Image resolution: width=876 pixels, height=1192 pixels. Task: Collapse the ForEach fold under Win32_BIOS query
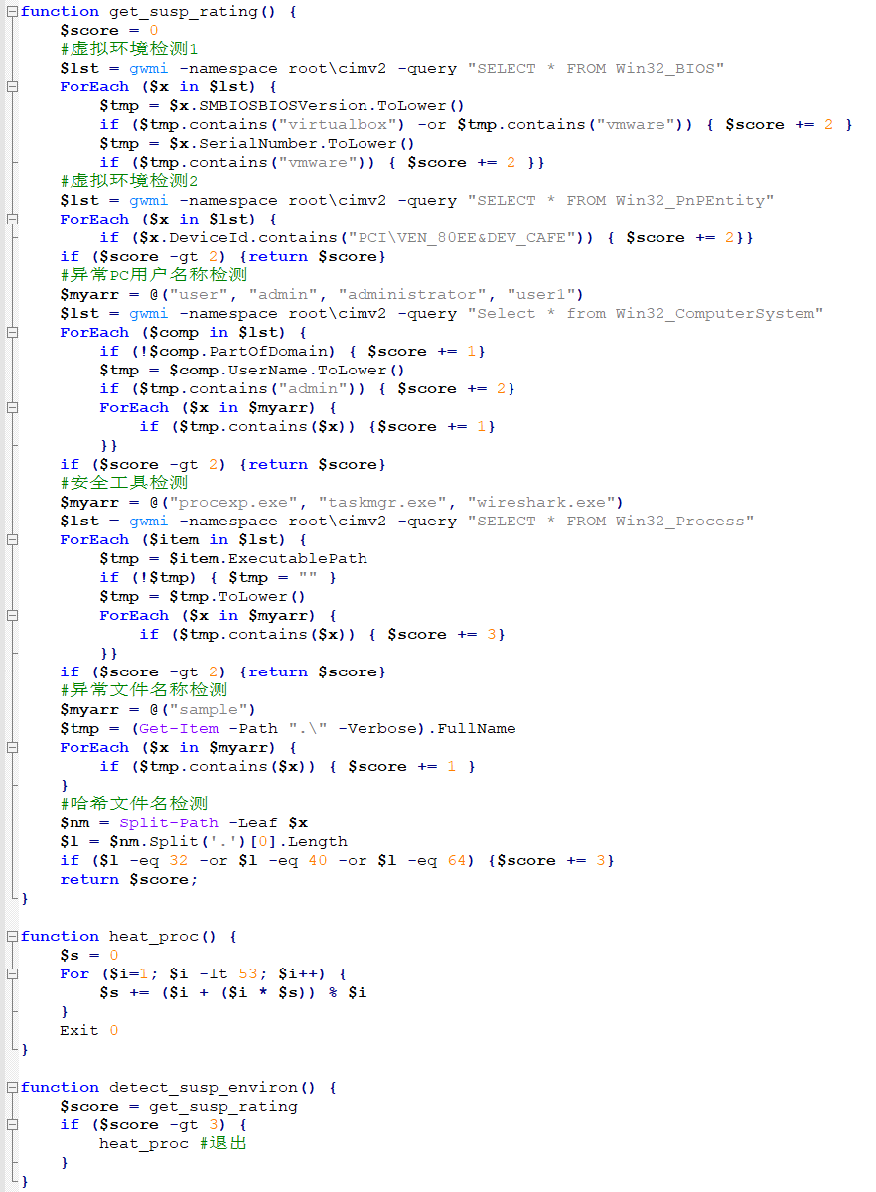pos(12,86)
